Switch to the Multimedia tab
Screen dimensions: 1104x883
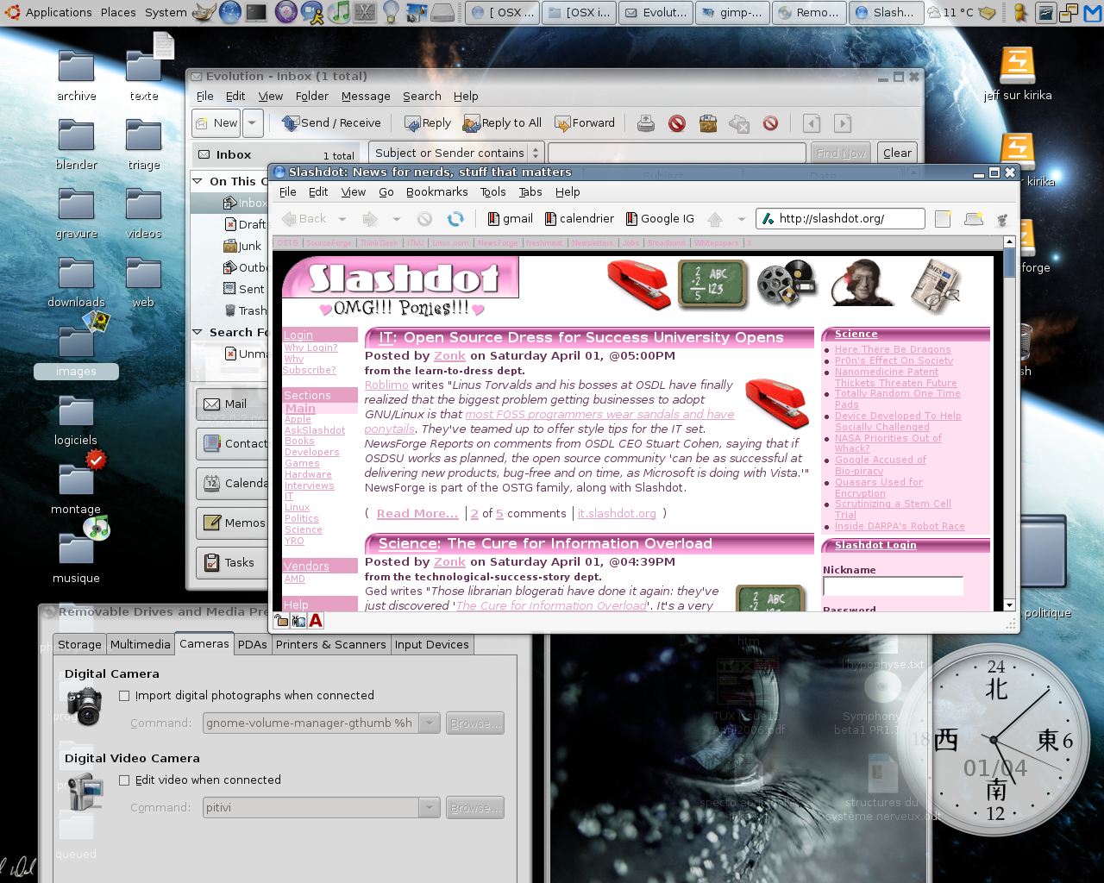pos(140,644)
